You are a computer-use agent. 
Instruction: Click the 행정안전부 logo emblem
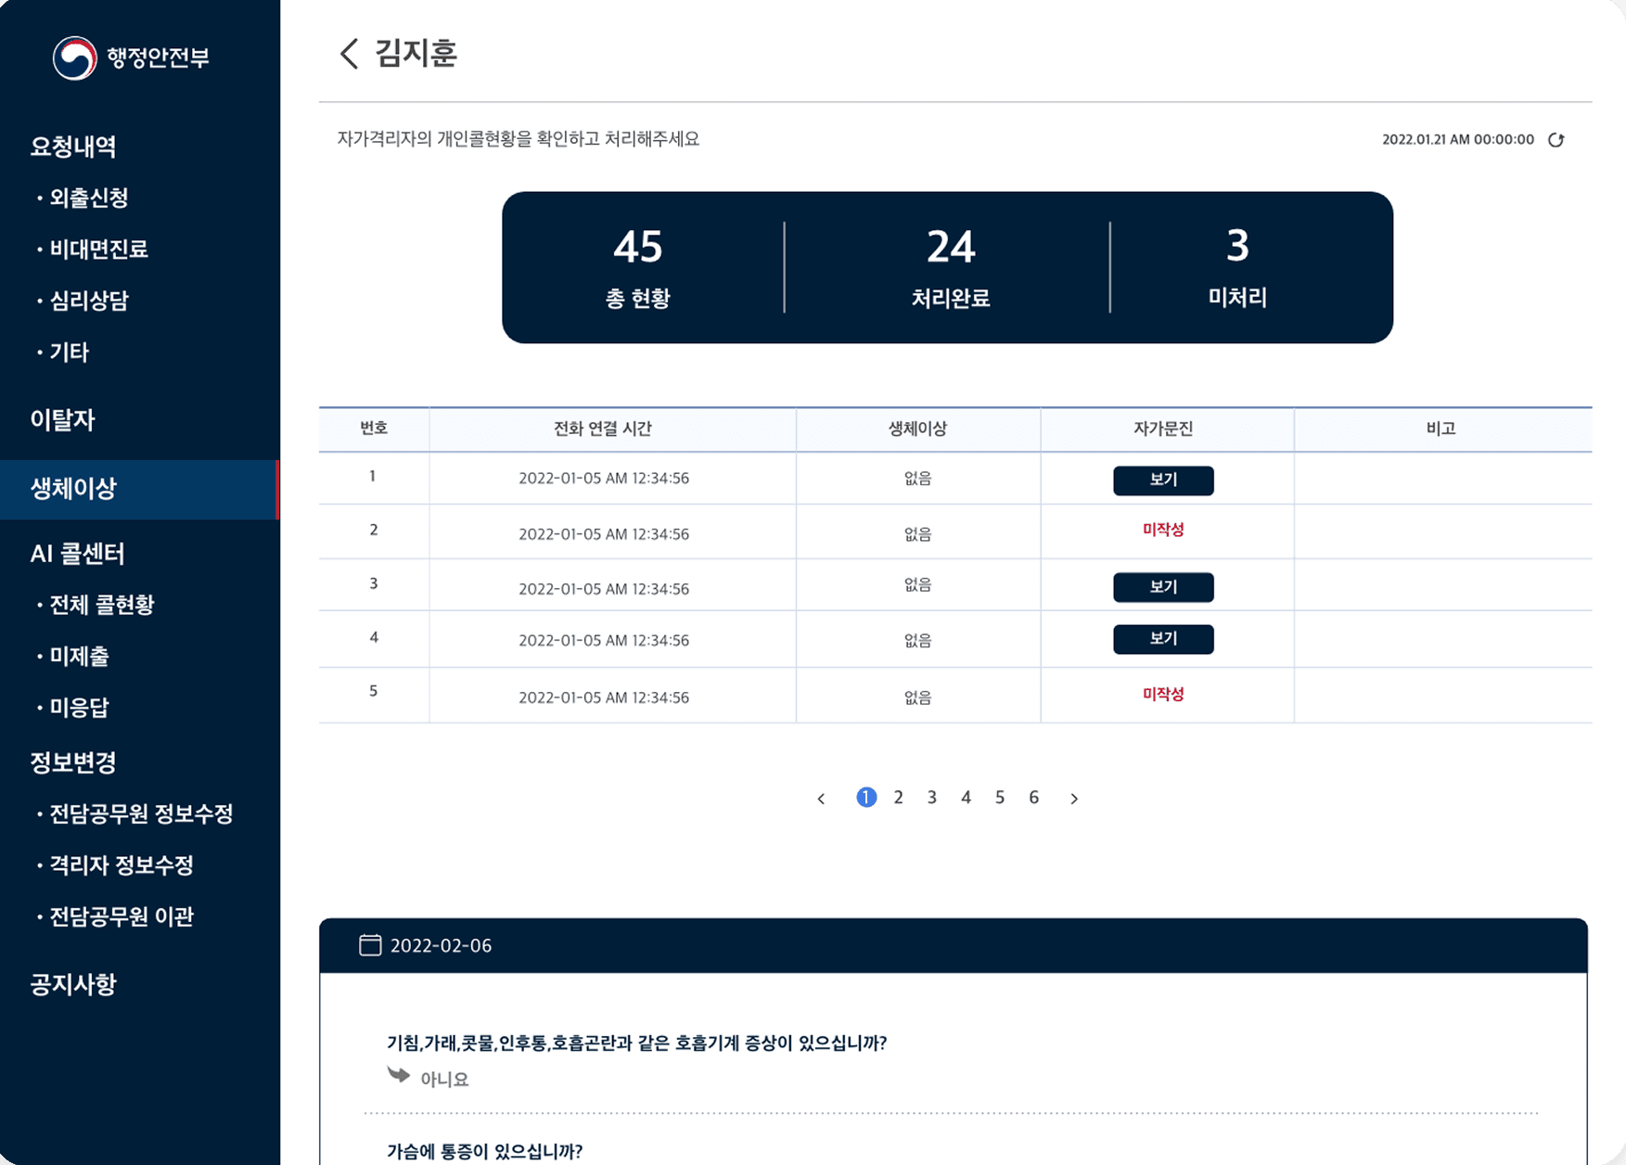click(x=74, y=58)
